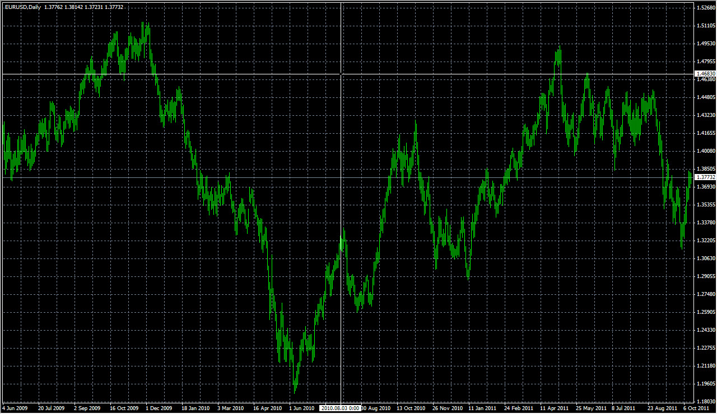
Task: Click the 11 Apr 2011 date label
Action: click(x=554, y=408)
